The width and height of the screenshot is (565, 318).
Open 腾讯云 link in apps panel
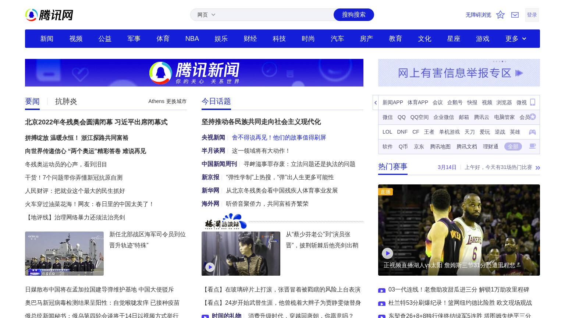point(482,117)
